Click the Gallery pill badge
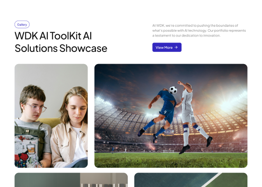 [x=22, y=24]
